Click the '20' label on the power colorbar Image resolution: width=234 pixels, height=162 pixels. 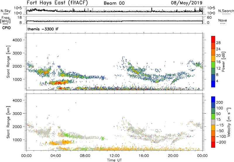pyautogui.click(x=218, y=56)
